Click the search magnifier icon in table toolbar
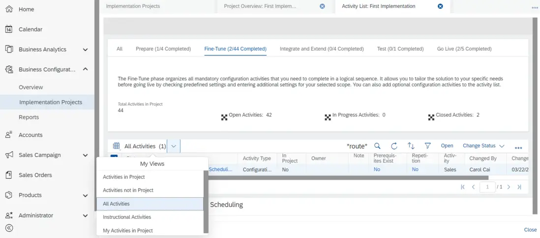Viewport: 540px width, 238px height. point(377,146)
